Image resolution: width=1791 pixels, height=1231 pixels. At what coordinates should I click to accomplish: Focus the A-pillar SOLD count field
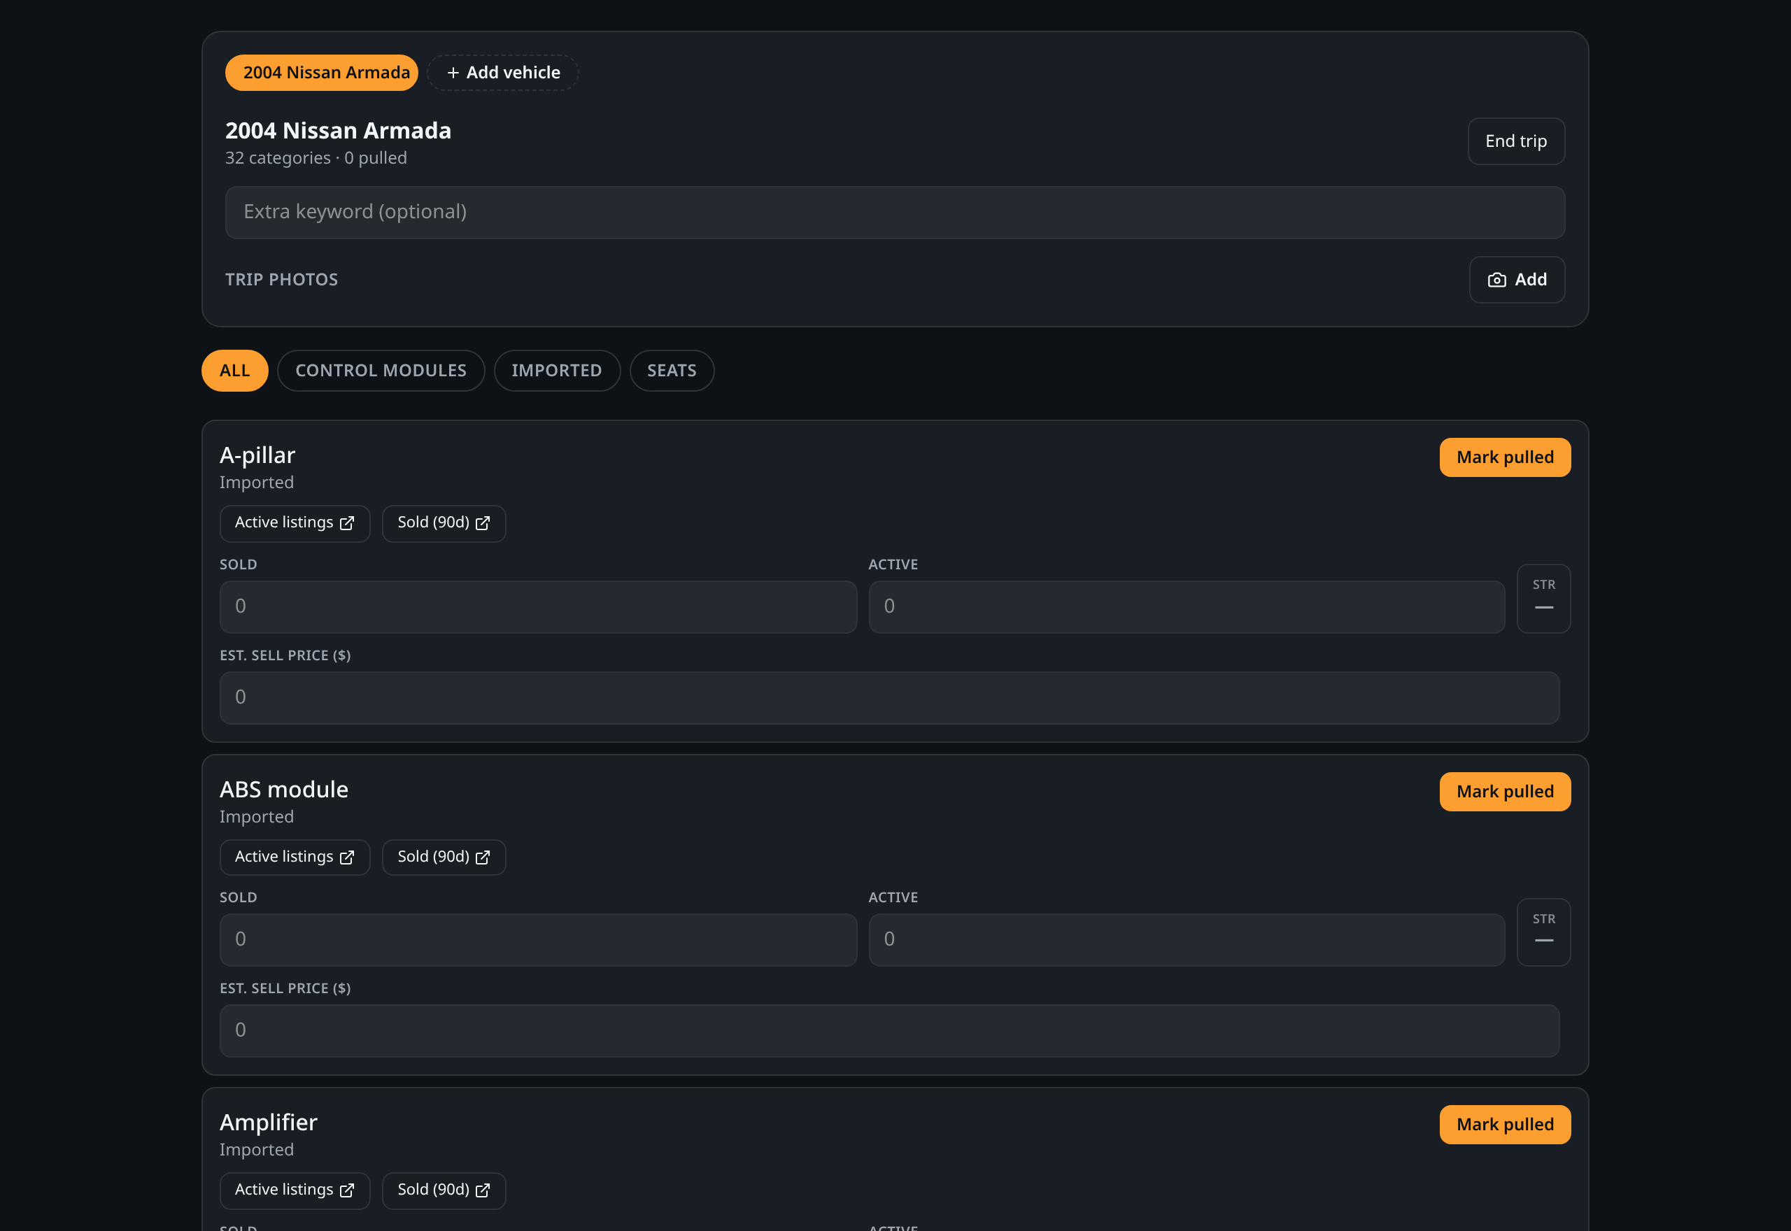point(539,606)
